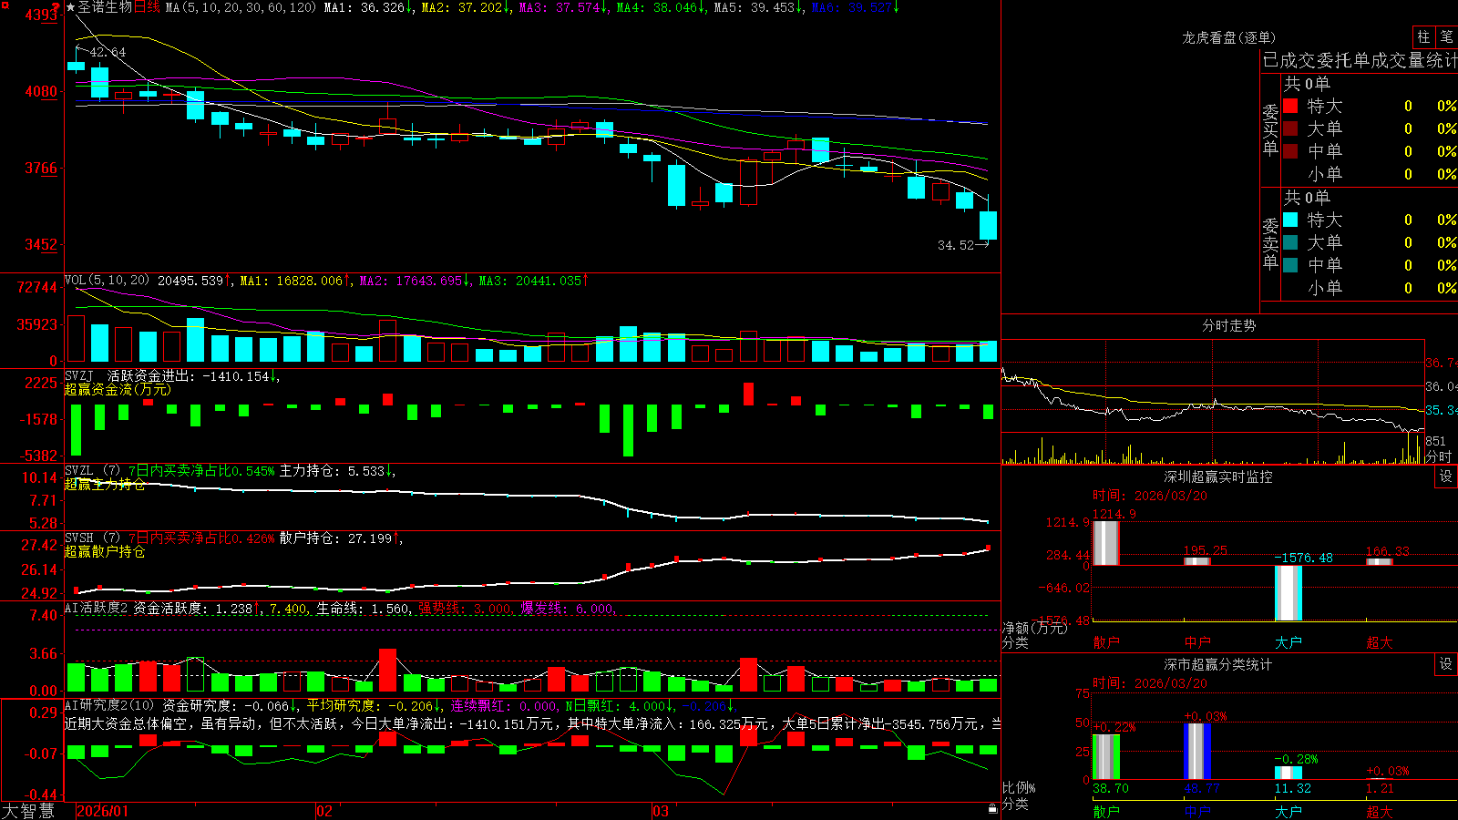Click the cyan 特大 sell order swatch

[1290, 220]
